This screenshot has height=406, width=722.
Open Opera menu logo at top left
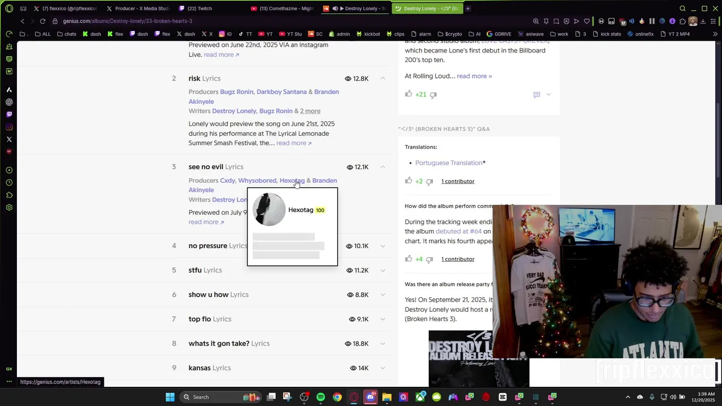coord(9,8)
